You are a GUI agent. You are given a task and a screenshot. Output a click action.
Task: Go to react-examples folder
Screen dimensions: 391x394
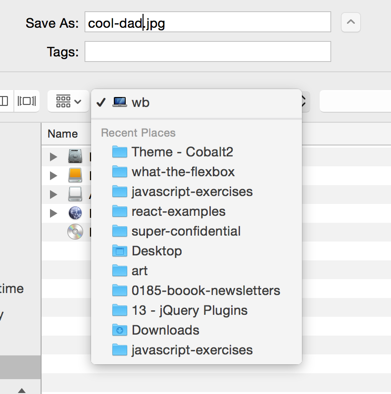[196, 211]
